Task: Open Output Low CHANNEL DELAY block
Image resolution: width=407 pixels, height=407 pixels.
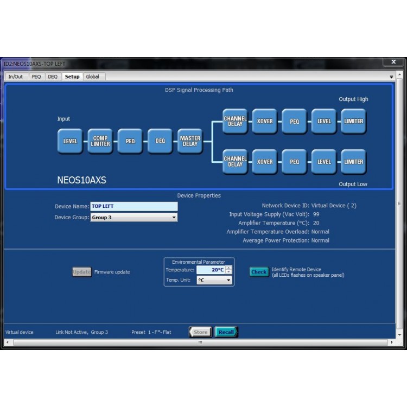Action: (235, 162)
